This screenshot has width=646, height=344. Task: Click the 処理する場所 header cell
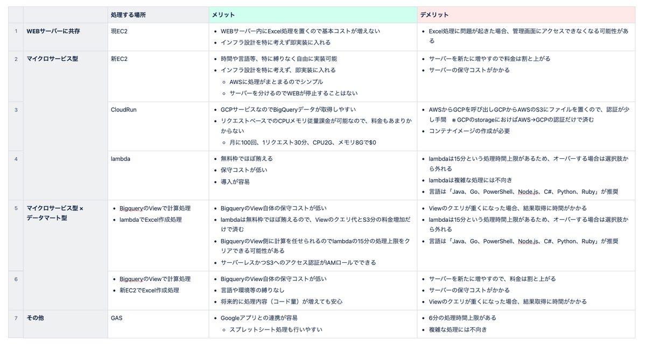[x=158, y=15]
